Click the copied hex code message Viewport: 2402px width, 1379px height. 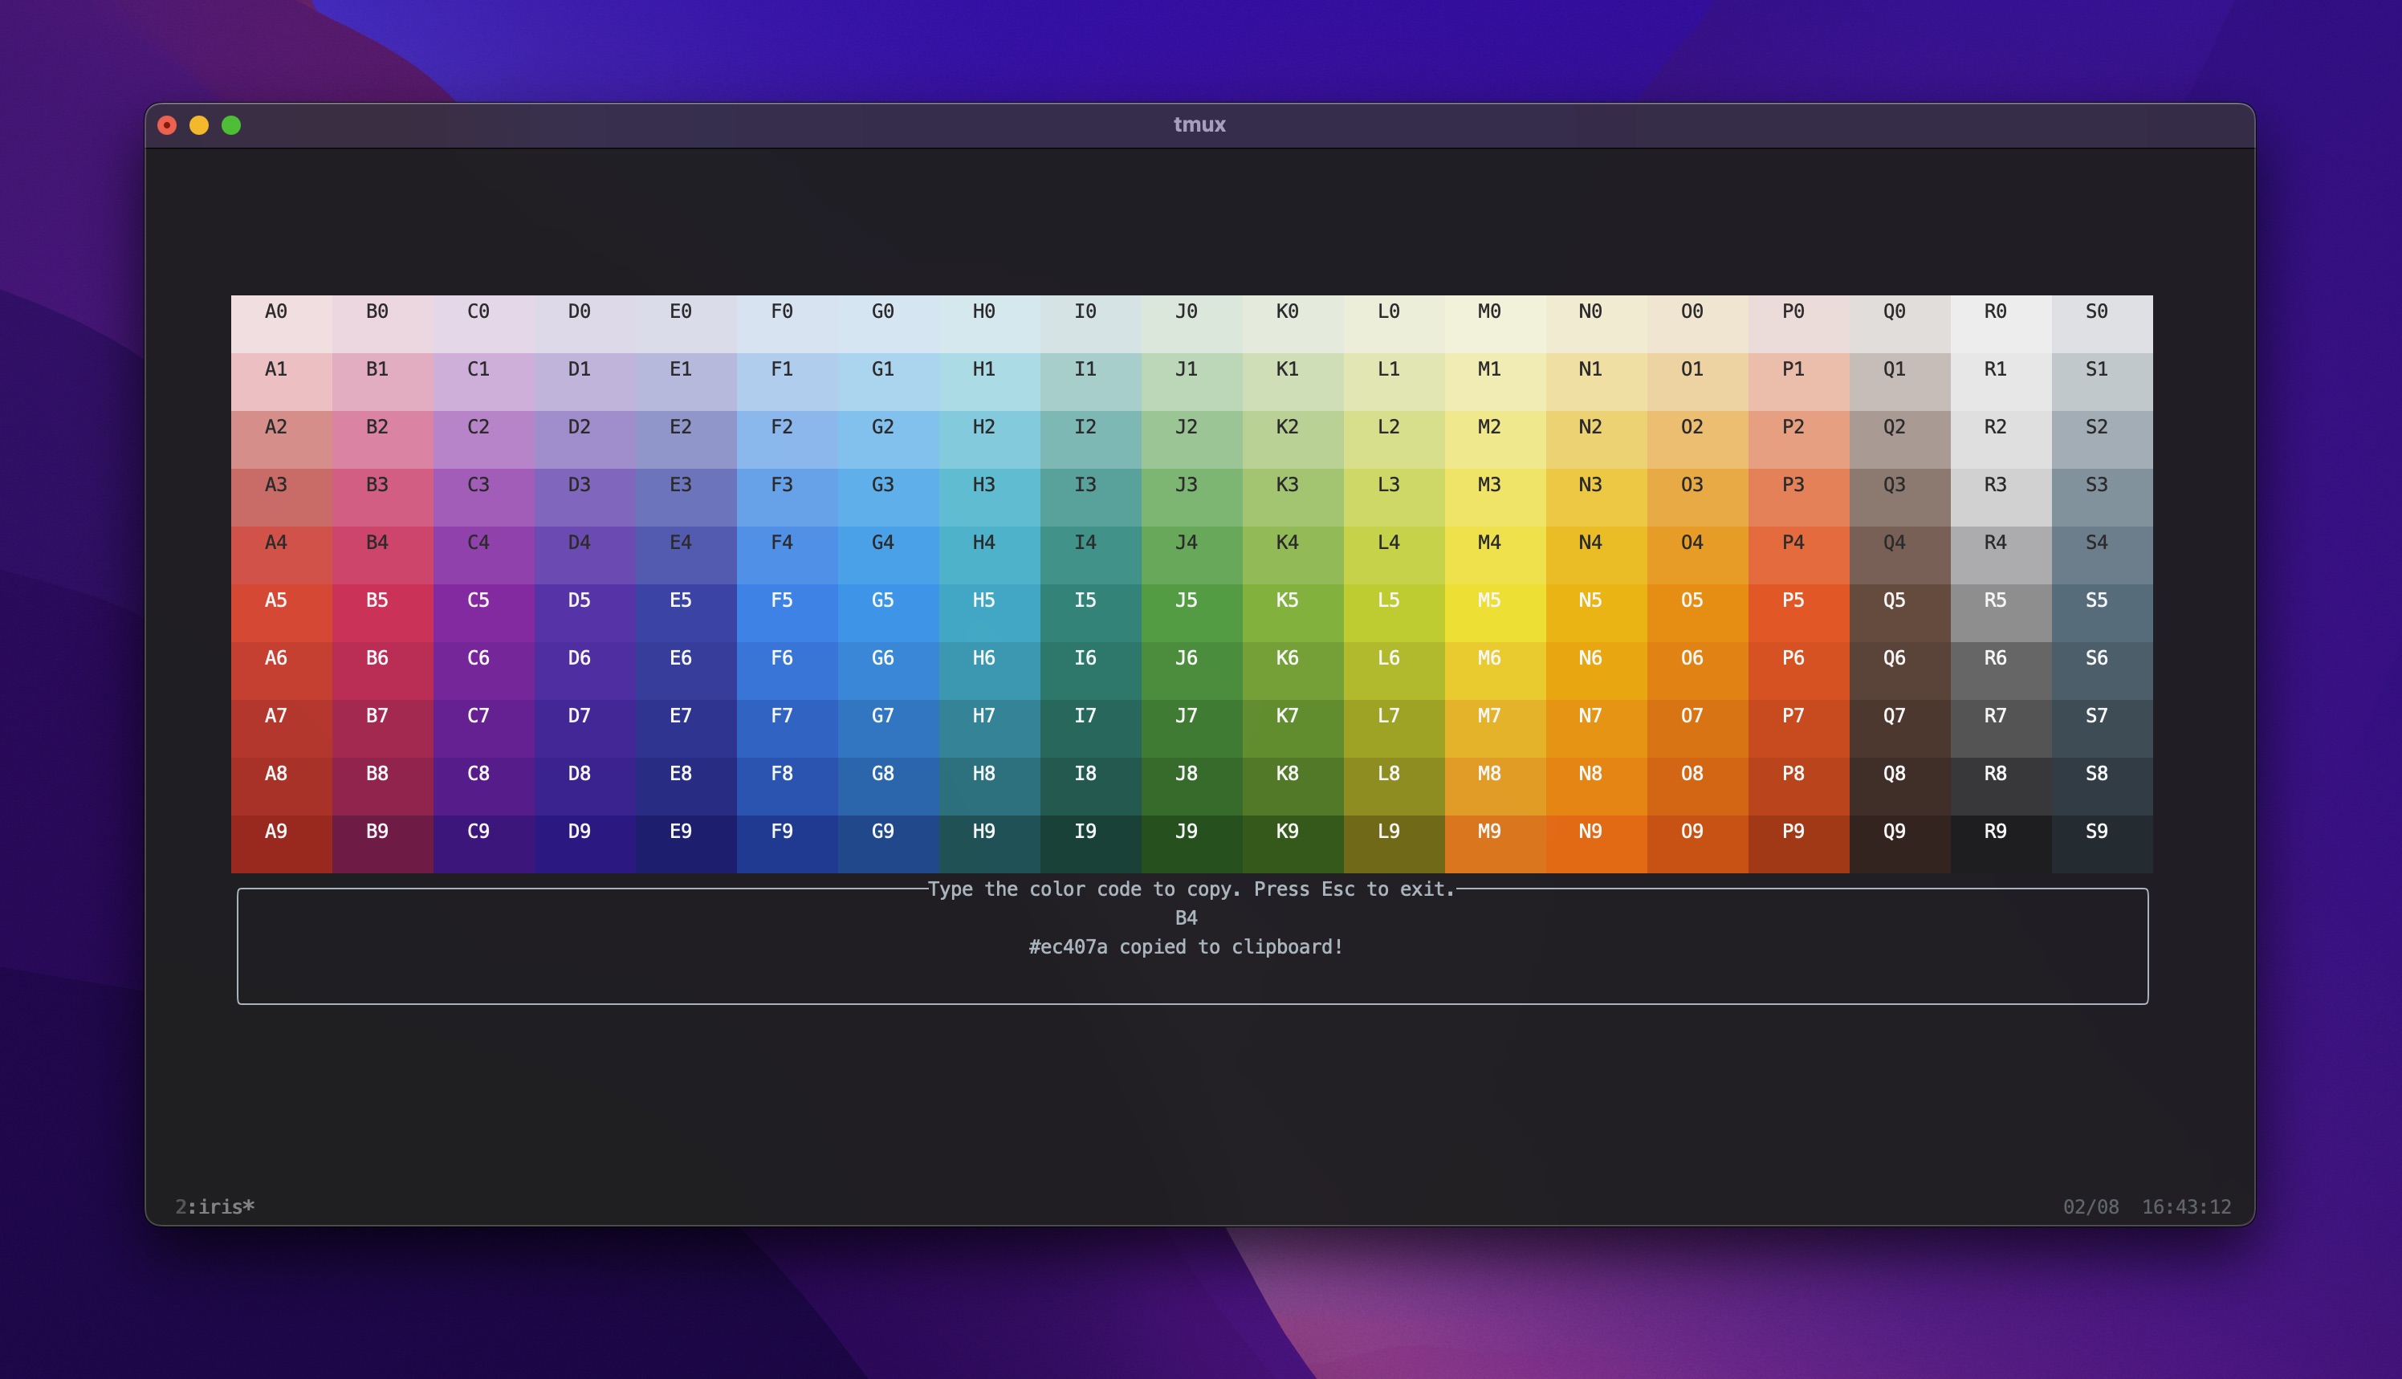point(1186,947)
